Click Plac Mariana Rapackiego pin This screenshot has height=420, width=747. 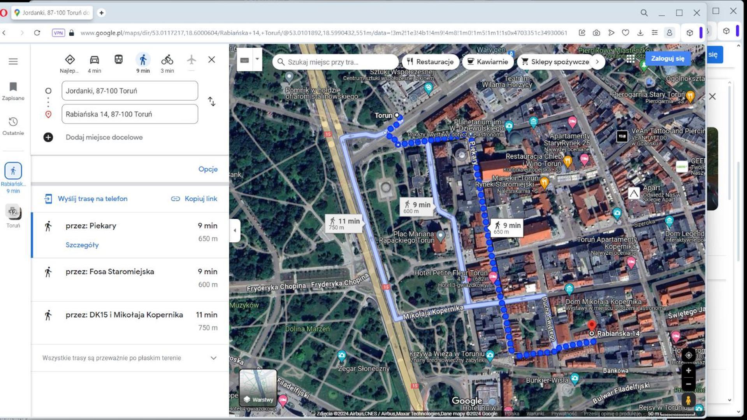pos(440,235)
